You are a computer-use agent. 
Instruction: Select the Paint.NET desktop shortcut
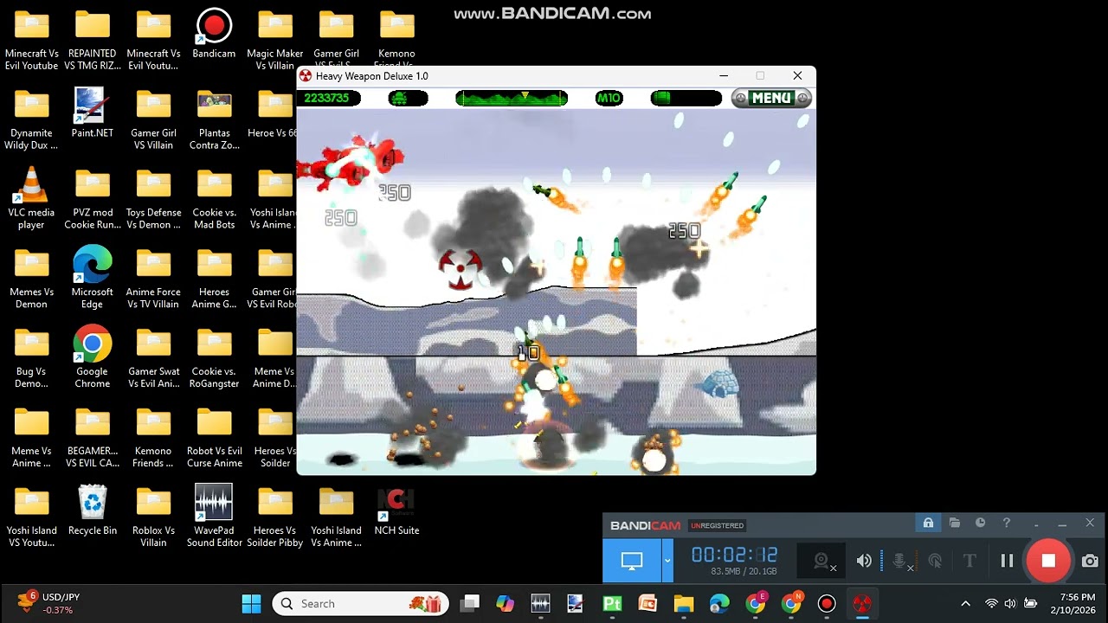(93, 113)
